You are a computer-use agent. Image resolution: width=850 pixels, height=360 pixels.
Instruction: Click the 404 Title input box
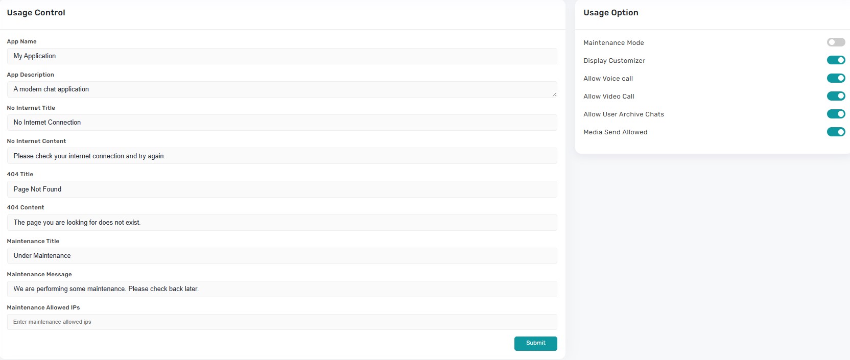point(281,189)
